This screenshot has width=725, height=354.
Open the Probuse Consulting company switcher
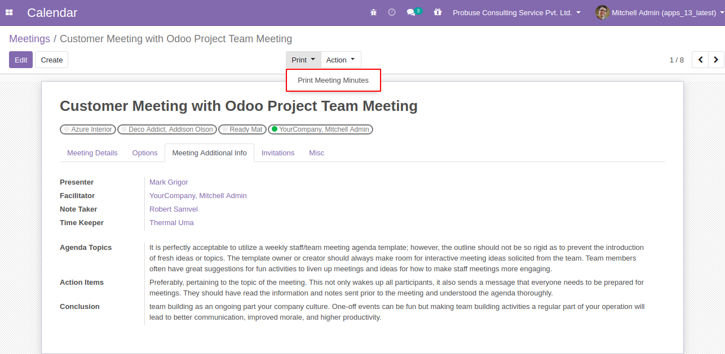tap(516, 12)
